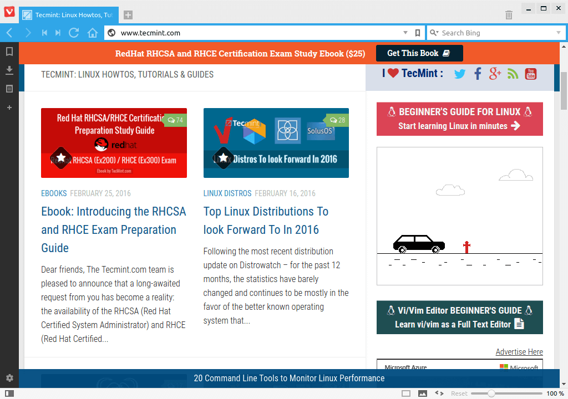
Task: Click the 100 % zoom value
Action: pos(555,393)
